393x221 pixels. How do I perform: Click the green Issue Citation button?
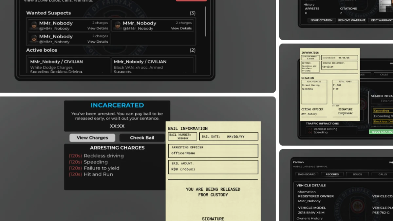(x=382, y=132)
